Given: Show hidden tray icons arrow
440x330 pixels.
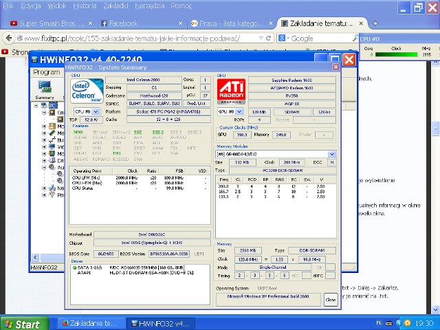Looking at the screenshot, I should [x=399, y=323].
